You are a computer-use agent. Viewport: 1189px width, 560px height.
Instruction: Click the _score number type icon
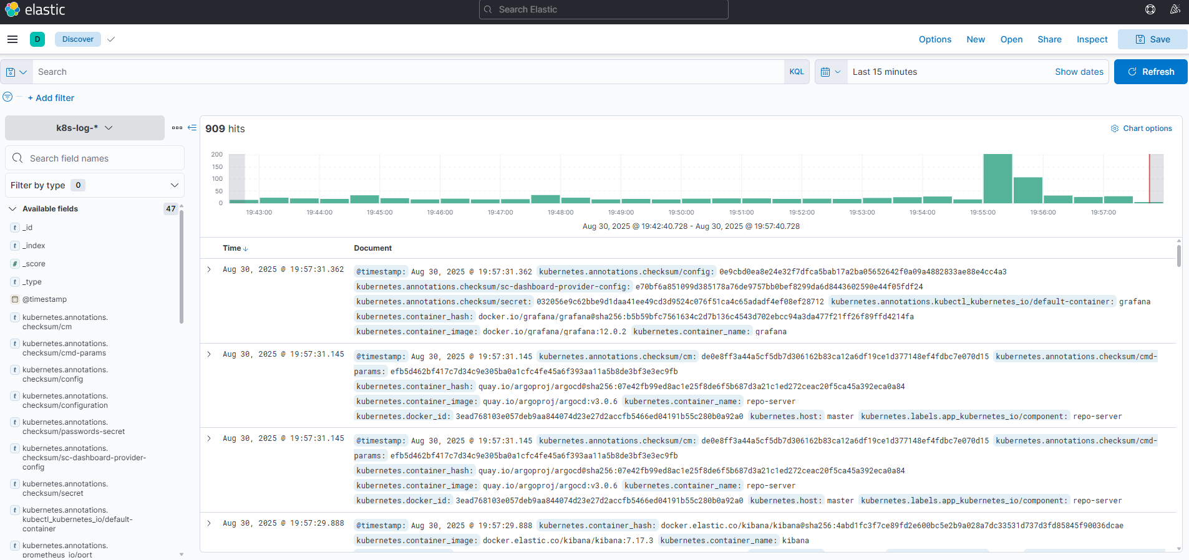[x=15, y=264]
